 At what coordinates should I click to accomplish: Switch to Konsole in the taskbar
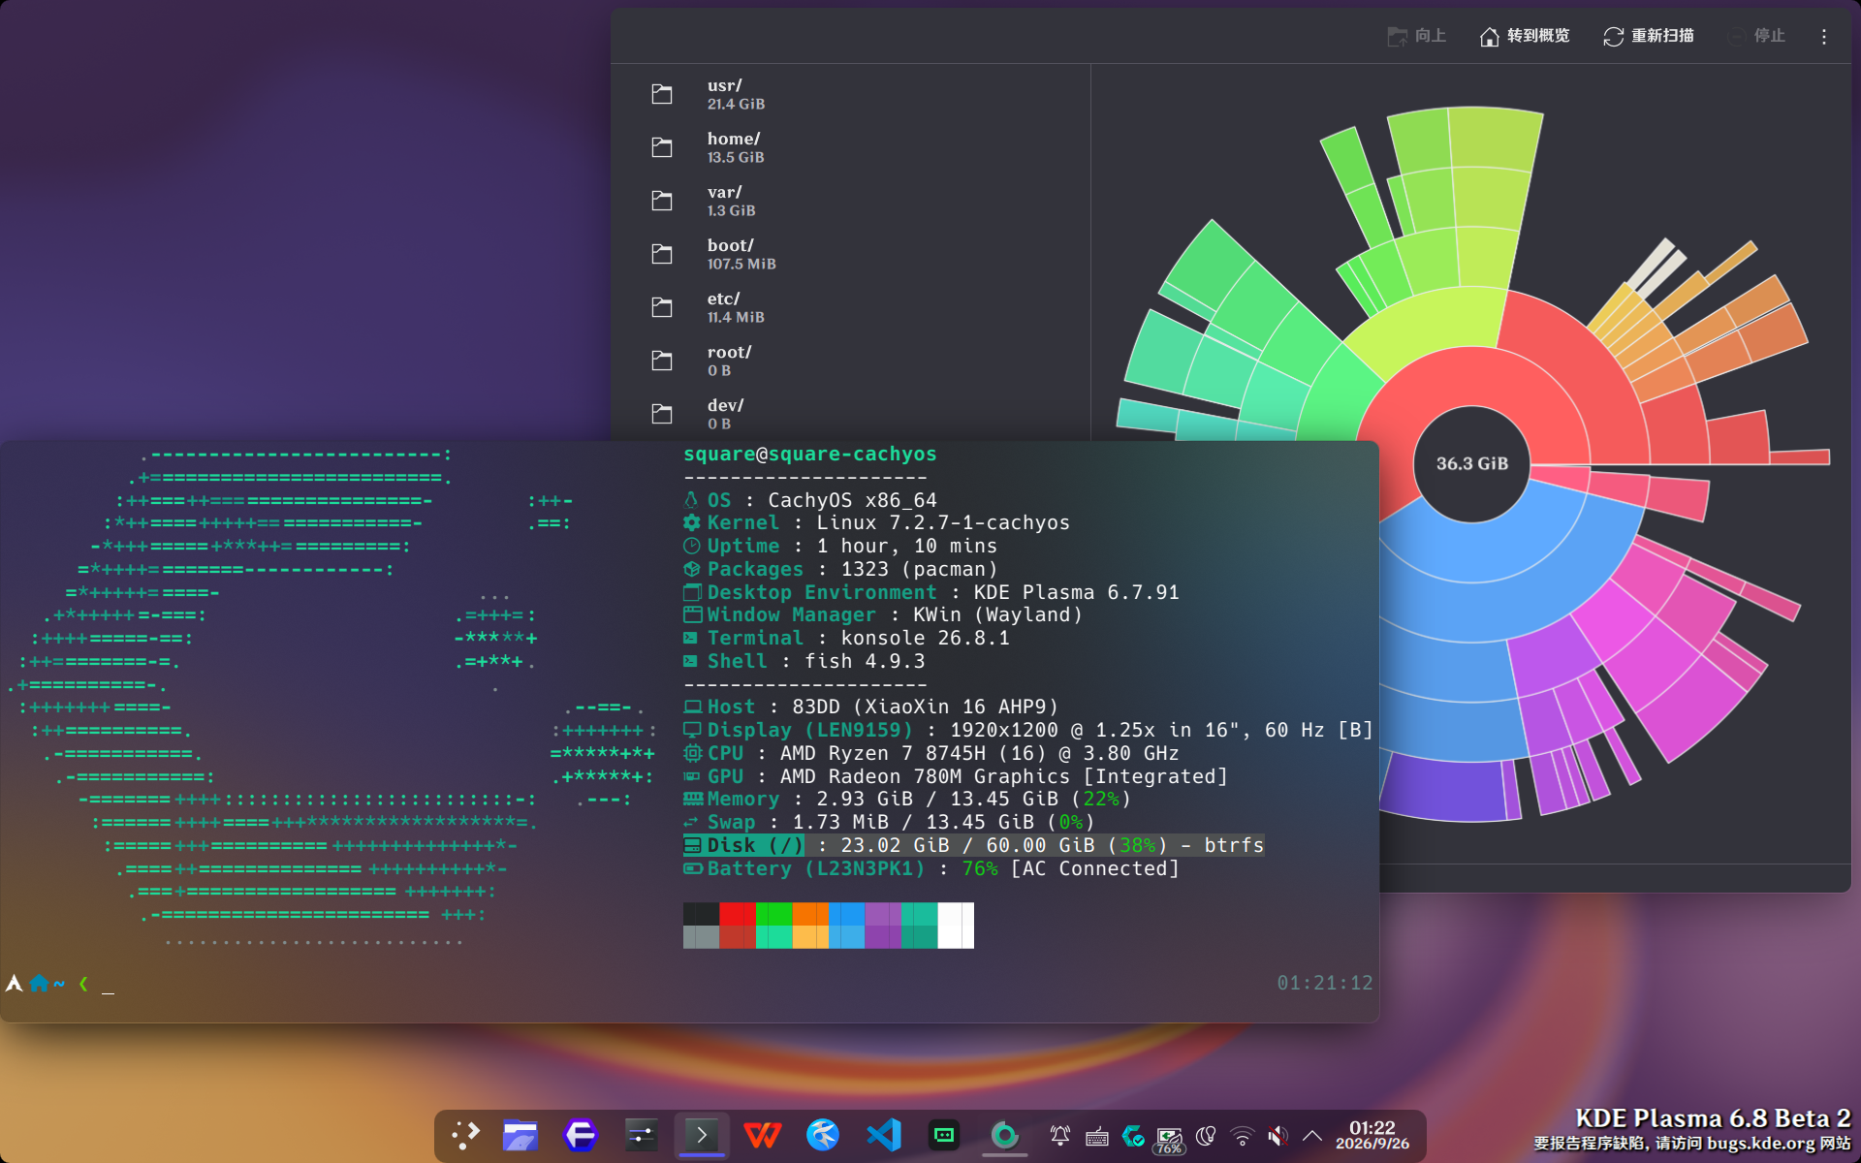click(702, 1135)
